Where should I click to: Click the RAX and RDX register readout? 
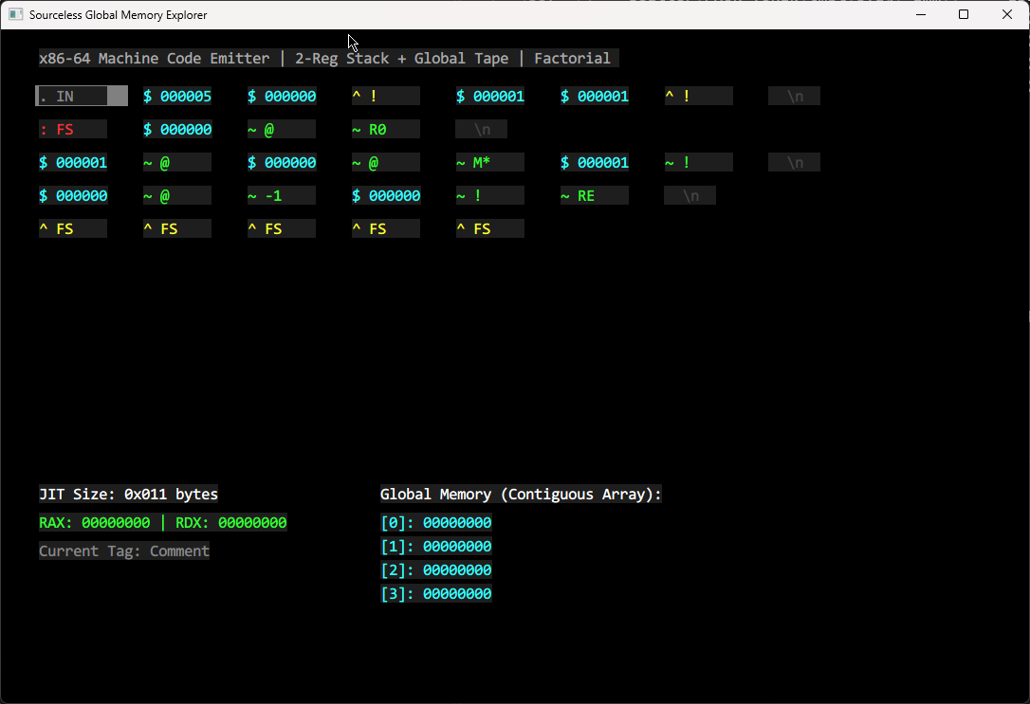pos(162,523)
